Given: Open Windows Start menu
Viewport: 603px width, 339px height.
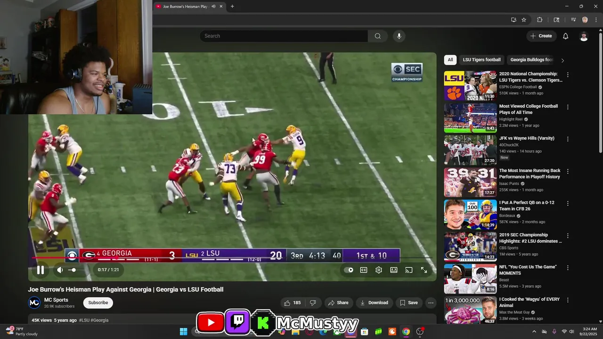Looking at the screenshot, I should point(184,331).
